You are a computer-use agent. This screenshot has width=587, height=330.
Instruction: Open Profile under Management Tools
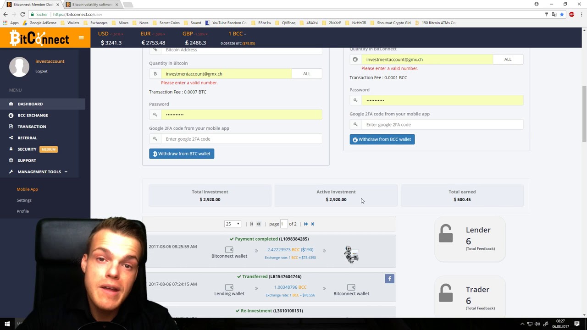(x=23, y=211)
